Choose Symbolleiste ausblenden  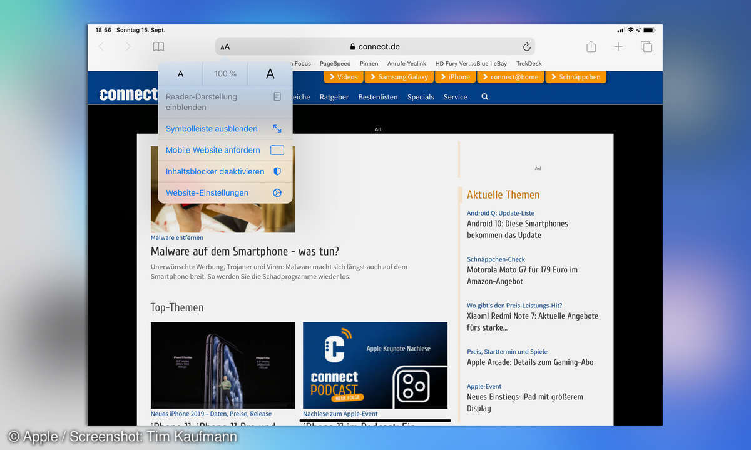[x=225, y=129]
